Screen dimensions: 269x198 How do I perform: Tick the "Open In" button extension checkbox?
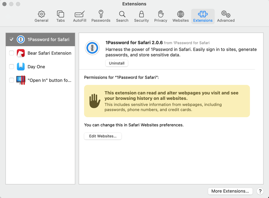tap(12, 80)
